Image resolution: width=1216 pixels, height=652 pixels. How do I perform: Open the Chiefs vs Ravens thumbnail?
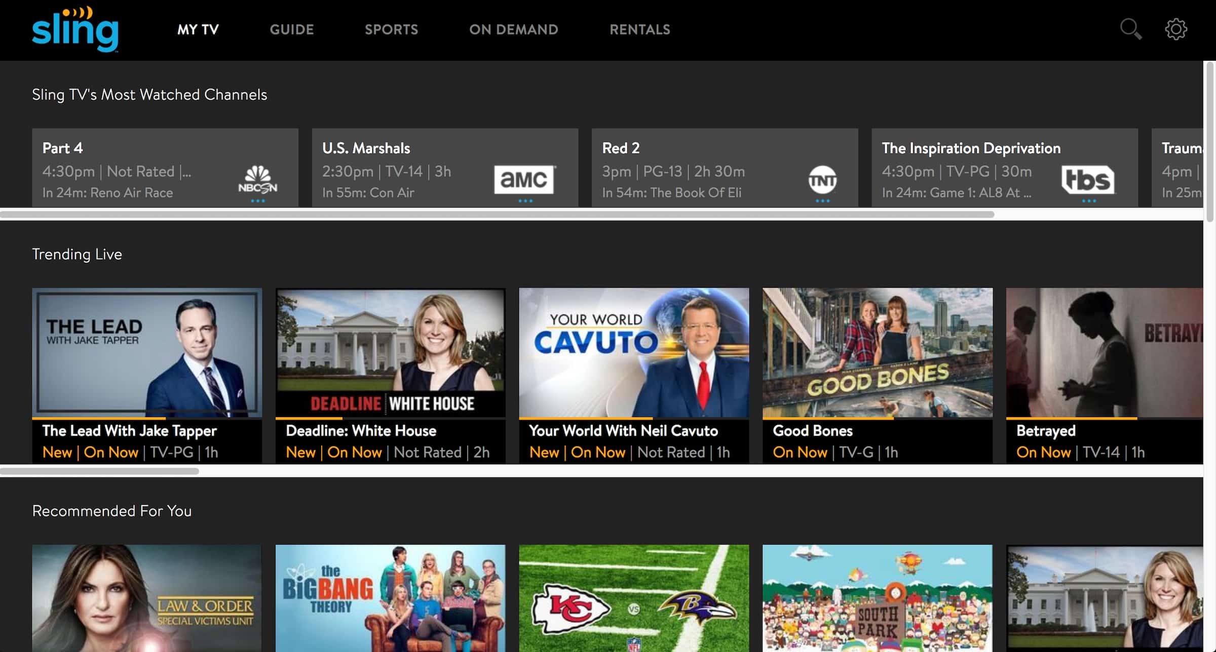[634, 598]
